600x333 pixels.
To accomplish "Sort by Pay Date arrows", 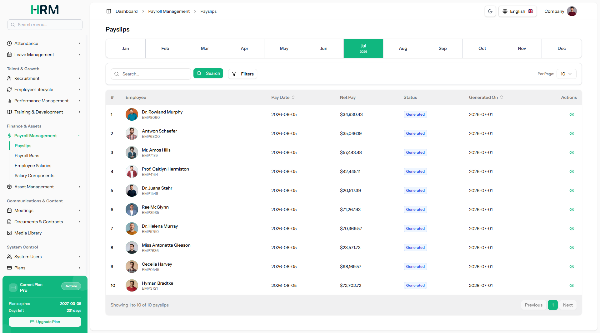I will coord(293,97).
